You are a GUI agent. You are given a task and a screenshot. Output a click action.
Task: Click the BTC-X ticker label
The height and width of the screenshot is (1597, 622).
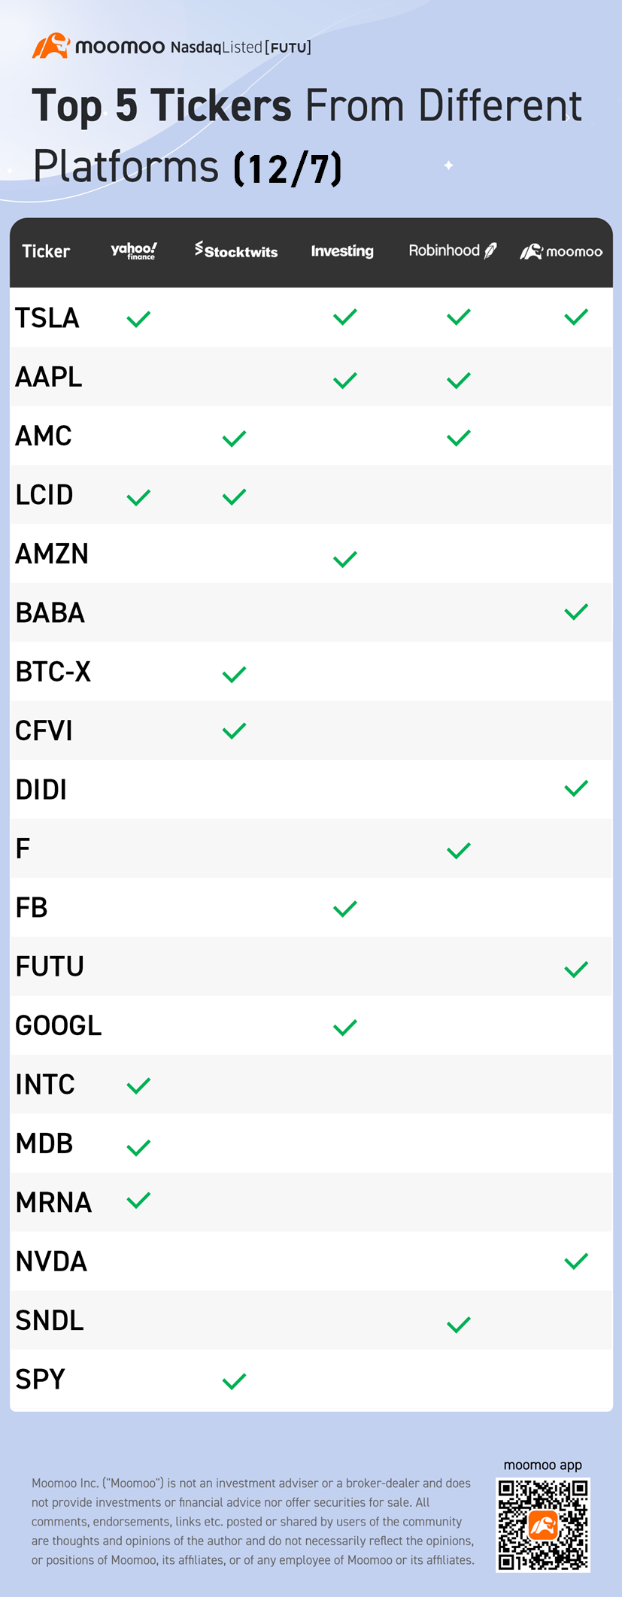click(53, 672)
